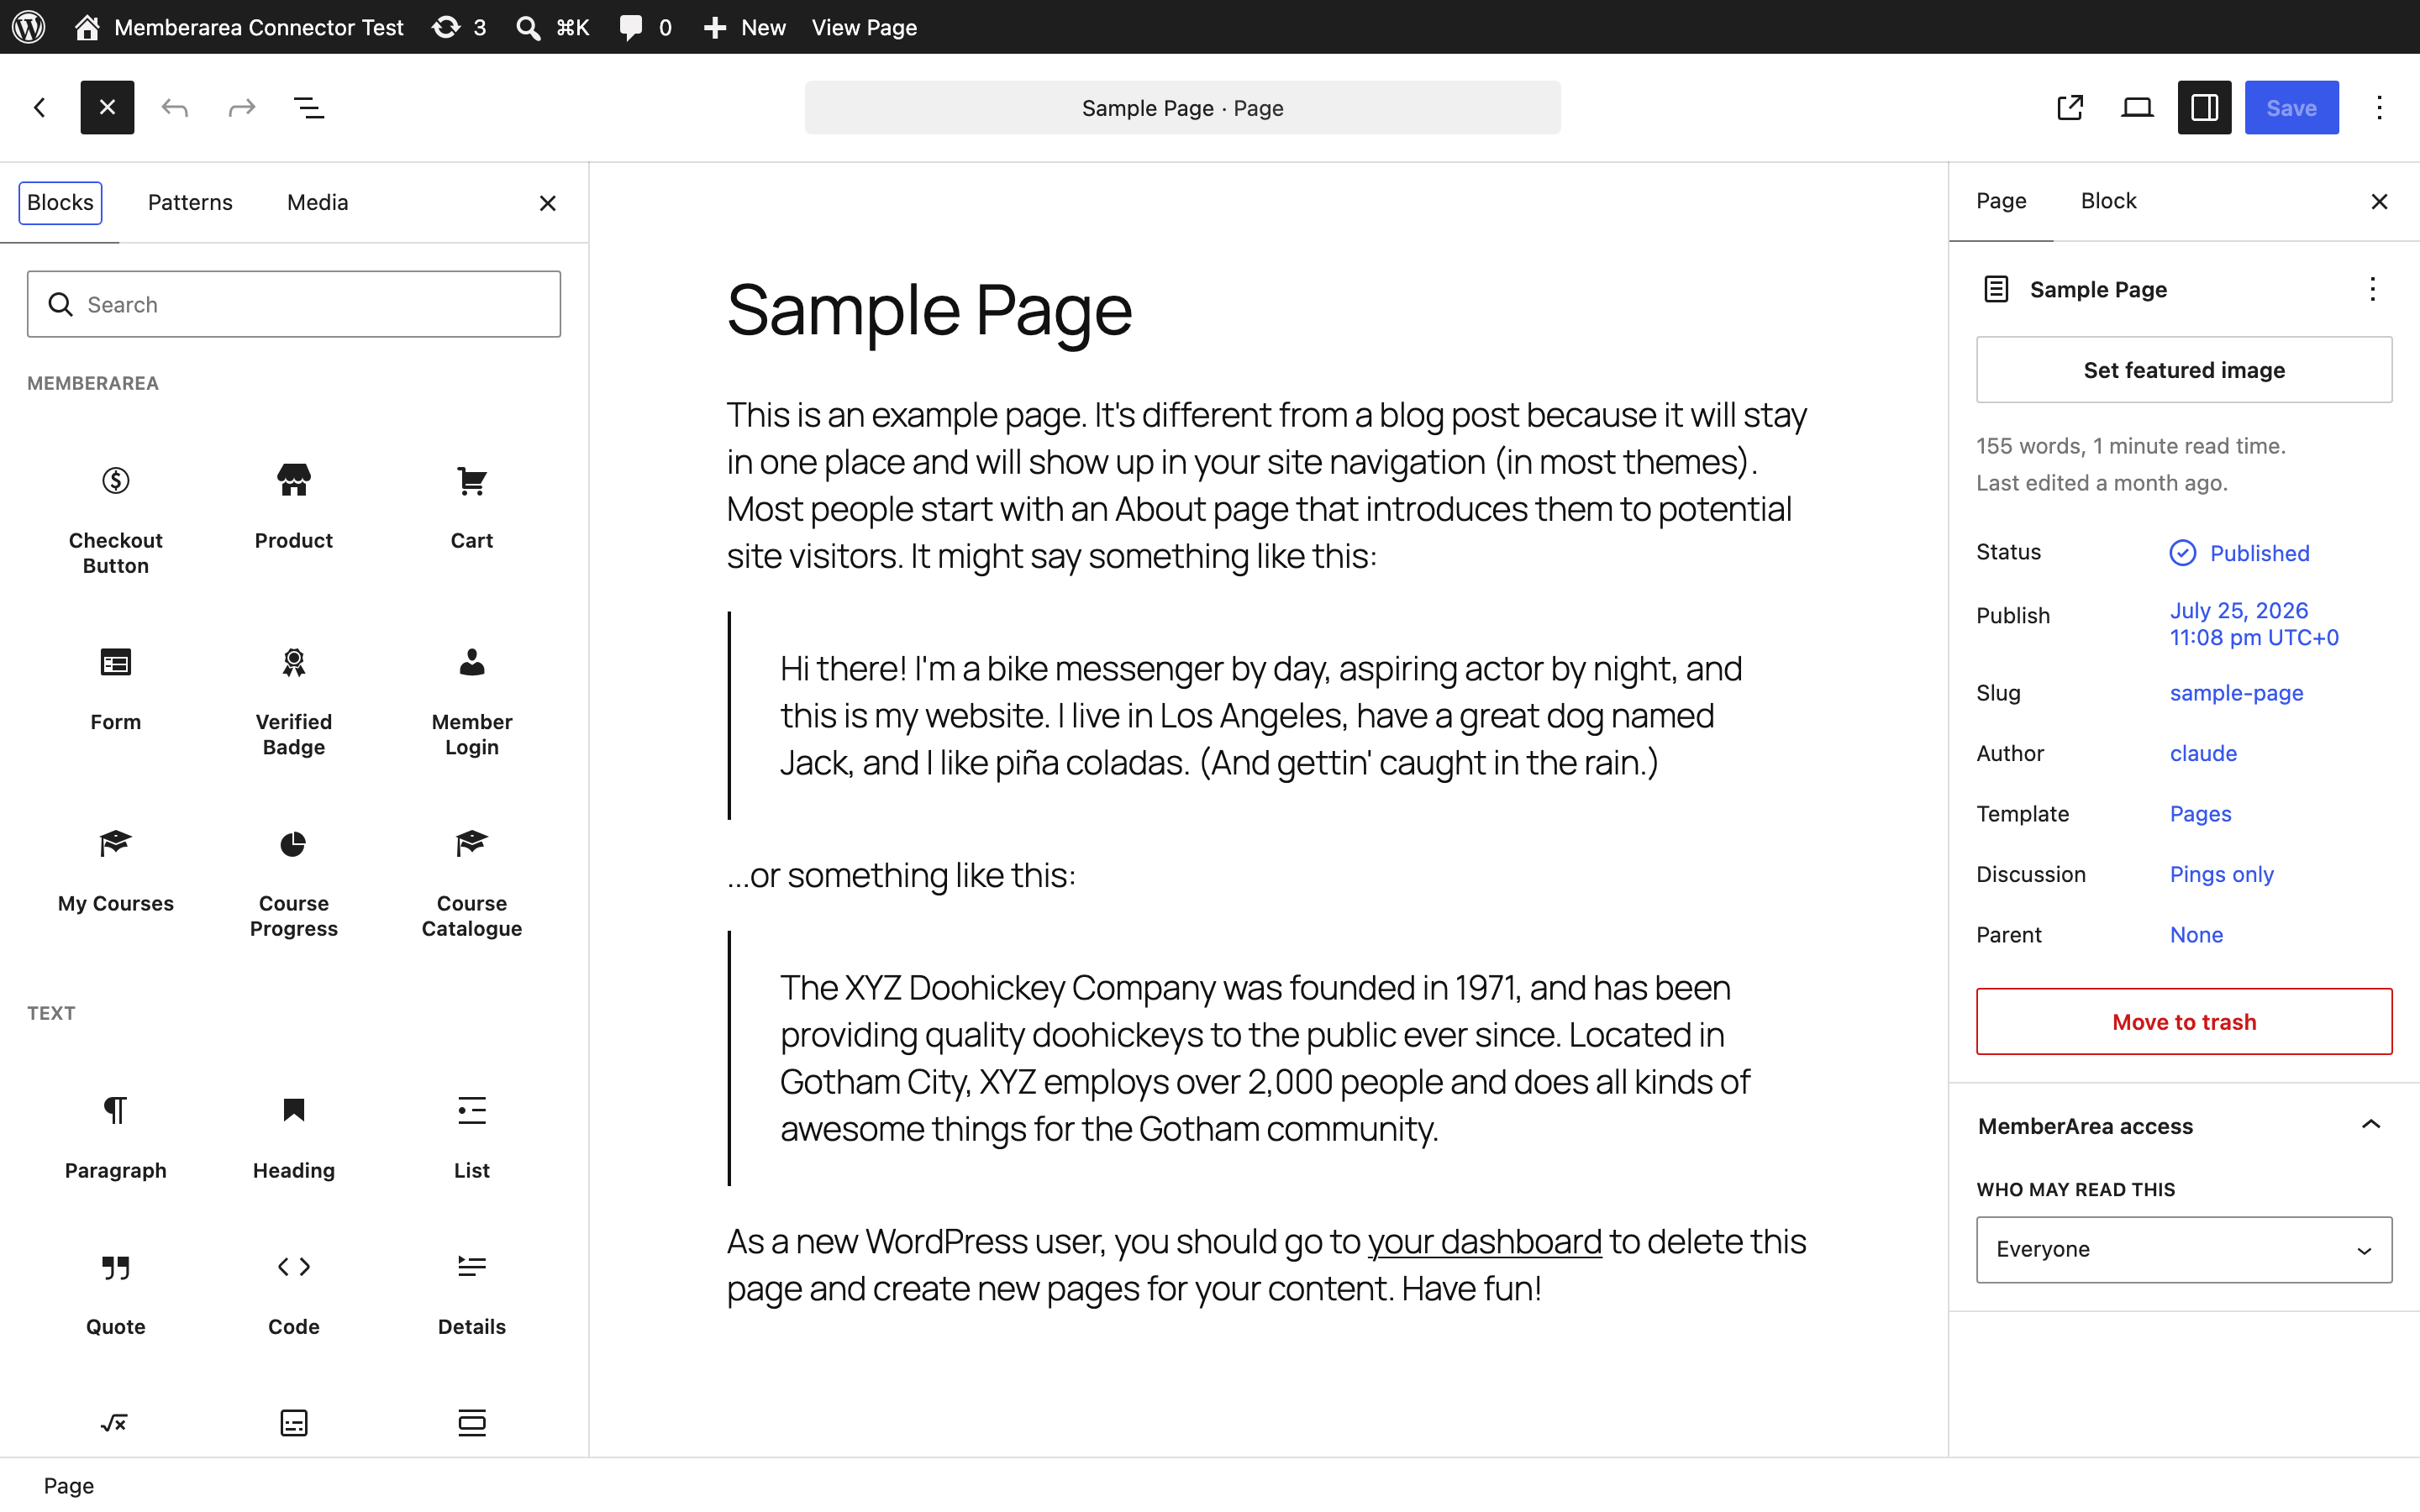This screenshot has width=2420, height=1512.
Task: Click the Move to trash button
Action: (x=2184, y=1021)
